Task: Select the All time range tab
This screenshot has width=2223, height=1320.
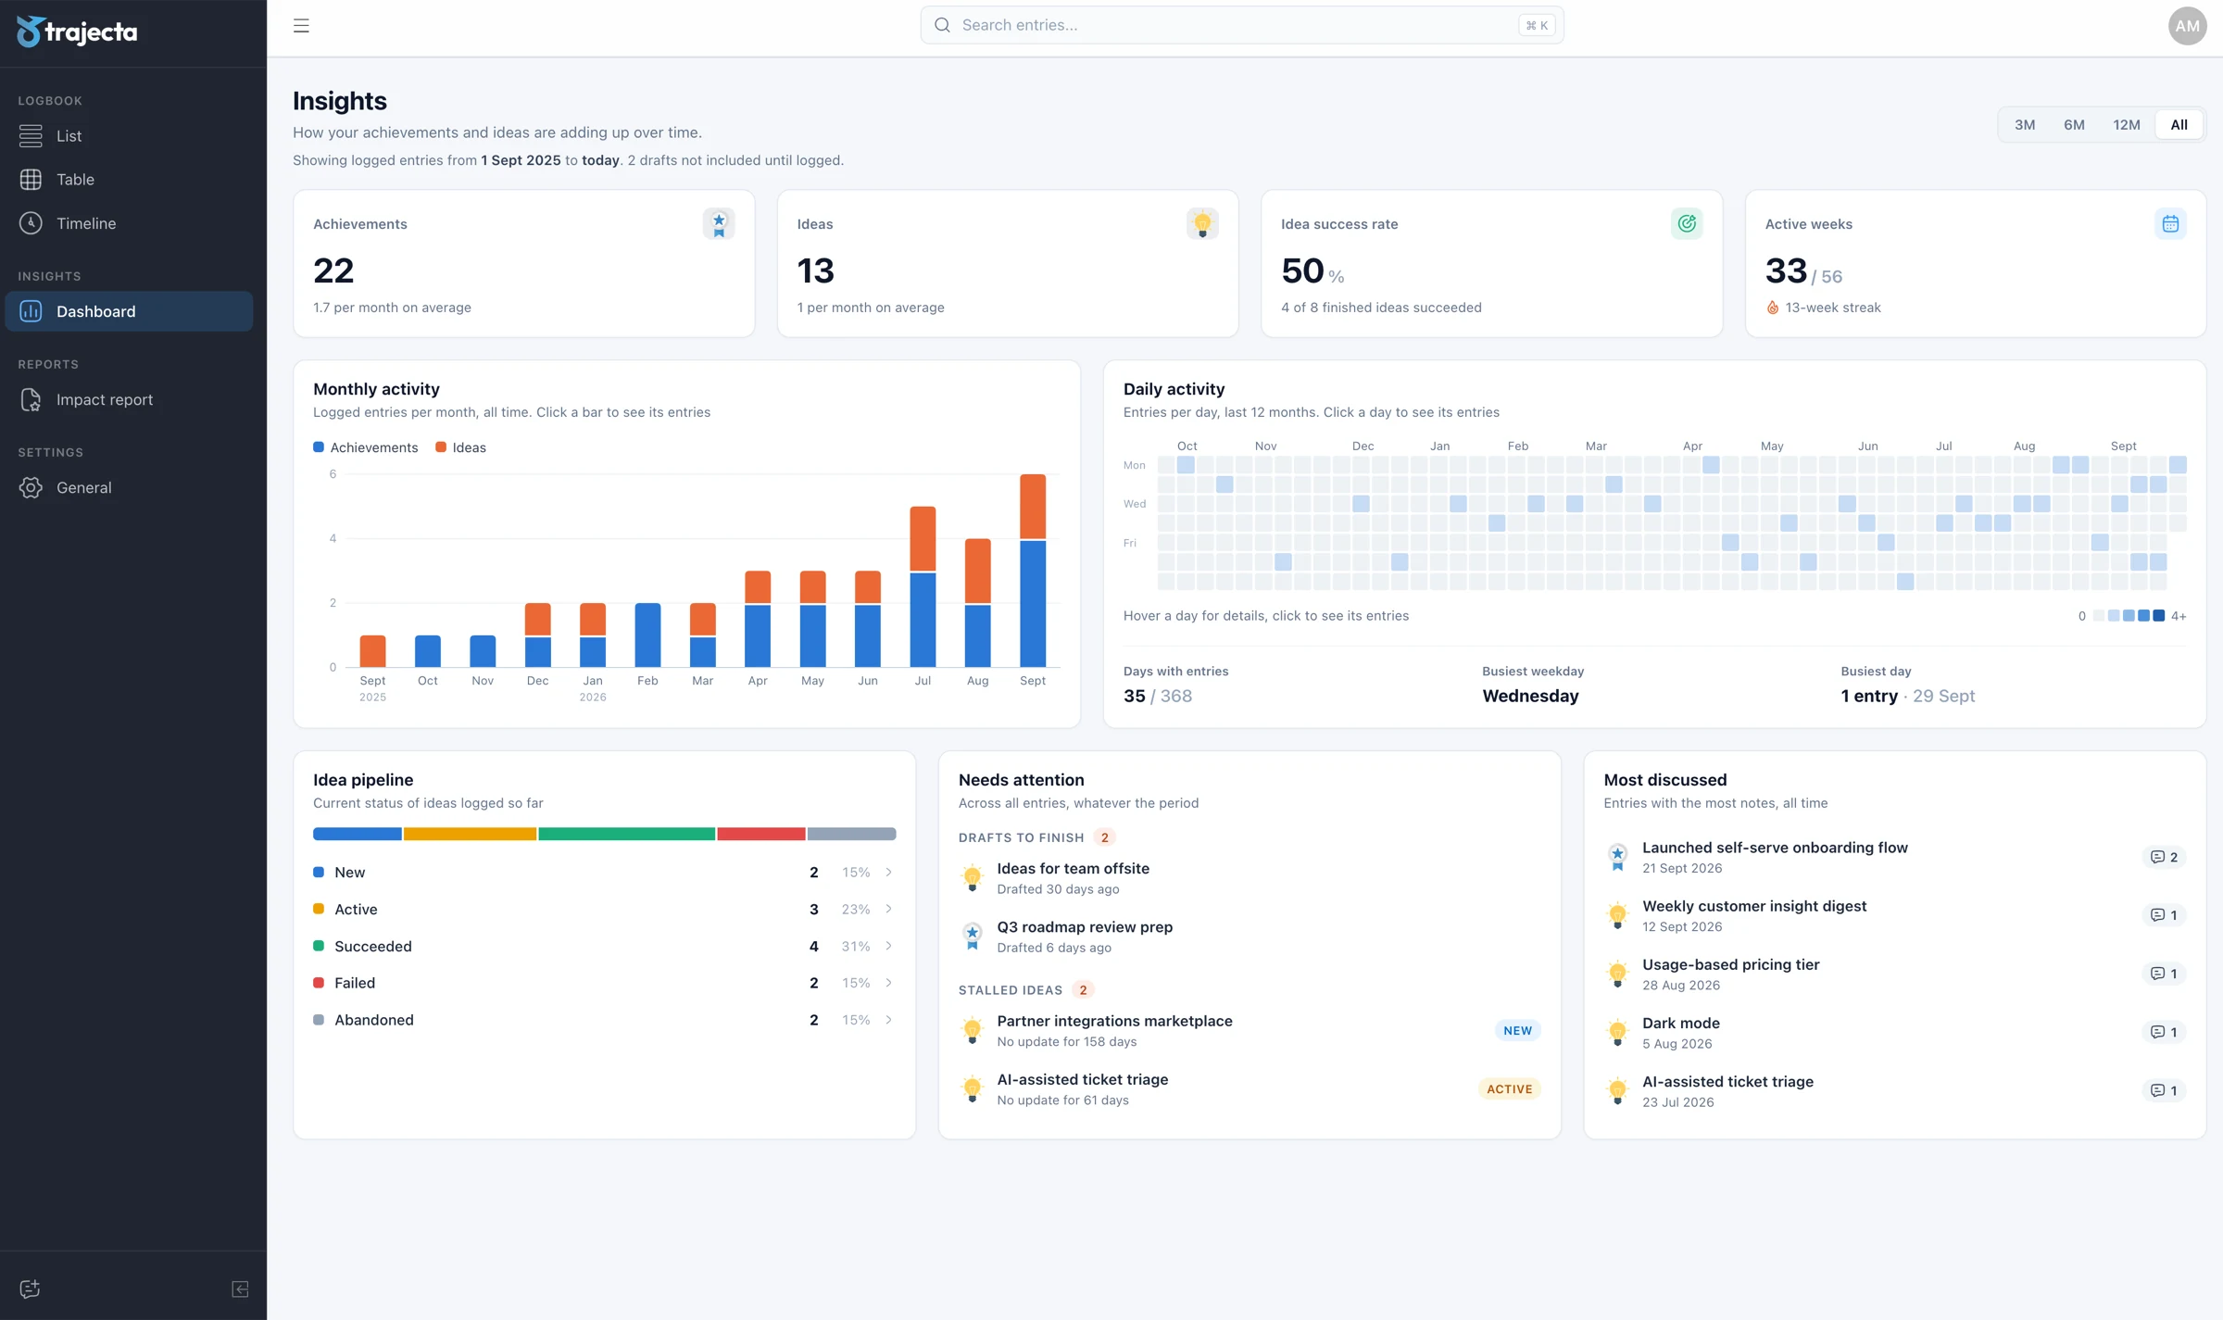Action: pyautogui.click(x=2179, y=124)
